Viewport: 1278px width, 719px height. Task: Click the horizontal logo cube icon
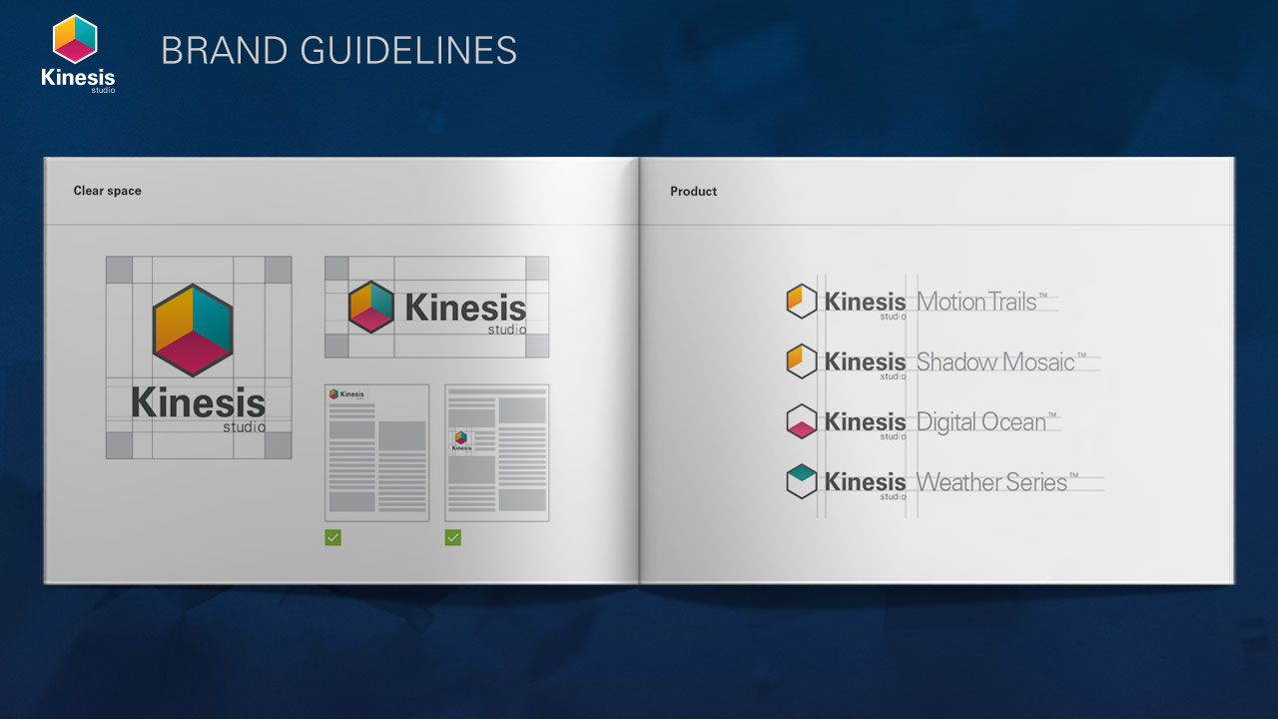[371, 307]
